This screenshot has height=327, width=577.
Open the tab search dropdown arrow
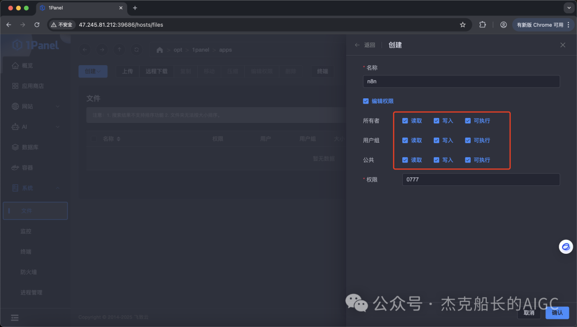[569, 7]
